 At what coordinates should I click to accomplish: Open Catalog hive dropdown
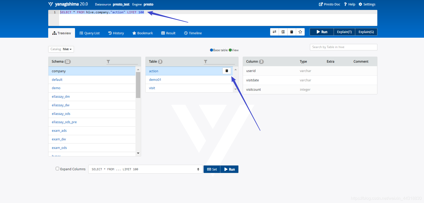[61, 49]
